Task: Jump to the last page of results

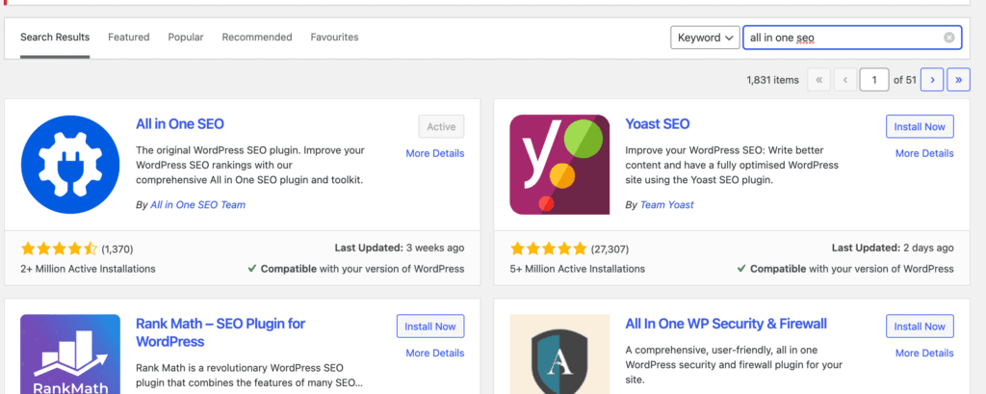Action: [958, 80]
